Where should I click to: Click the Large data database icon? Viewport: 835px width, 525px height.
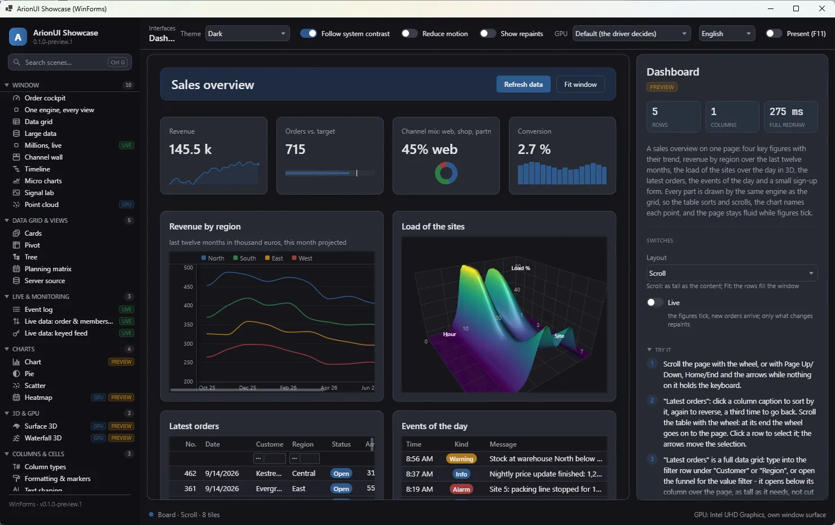click(x=16, y=134)
